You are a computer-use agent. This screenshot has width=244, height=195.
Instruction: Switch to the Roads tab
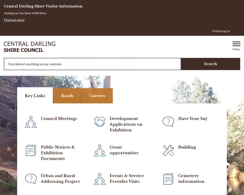click(67, 95)
